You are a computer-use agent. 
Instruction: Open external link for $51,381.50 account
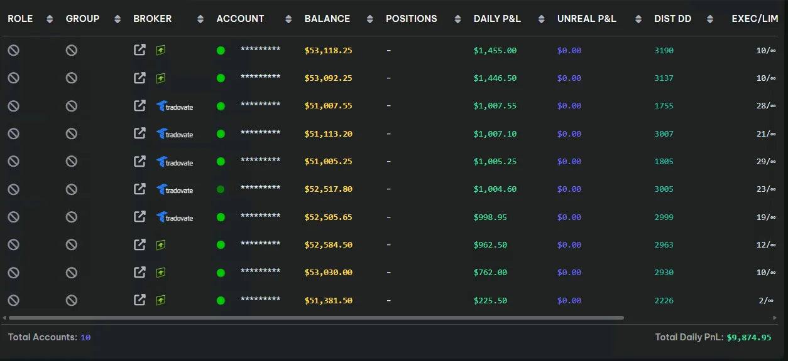click(140, 300)
